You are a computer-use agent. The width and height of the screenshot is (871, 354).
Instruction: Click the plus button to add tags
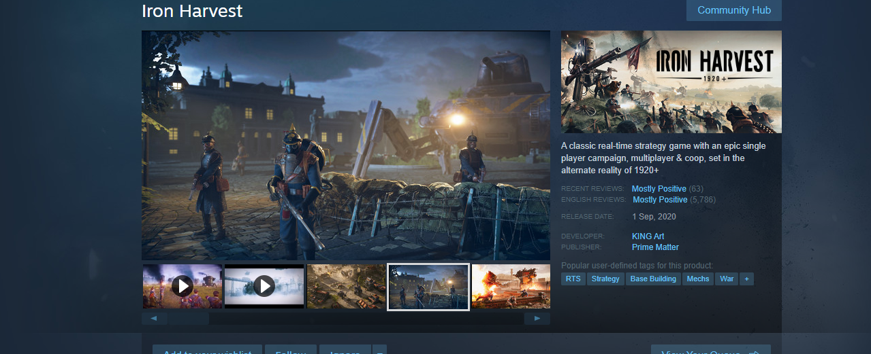[x=746, y=279]
